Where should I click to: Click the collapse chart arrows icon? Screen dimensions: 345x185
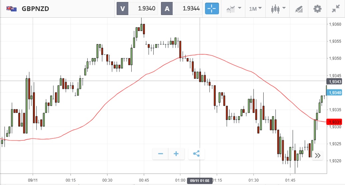tap(336, 9)
